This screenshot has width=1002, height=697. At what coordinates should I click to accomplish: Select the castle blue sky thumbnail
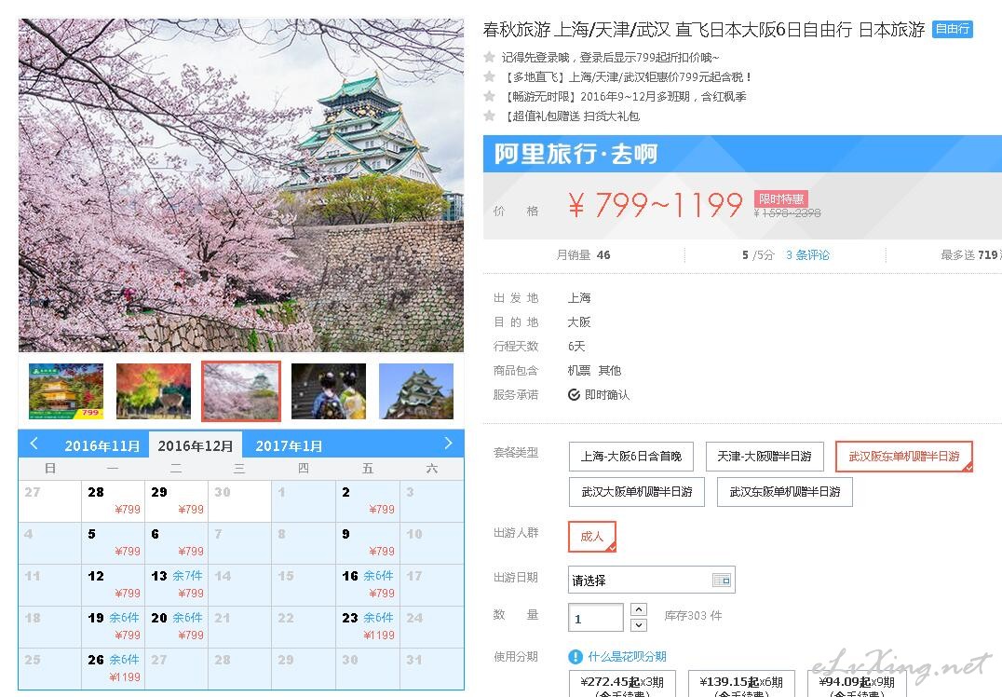coord(416,391)
